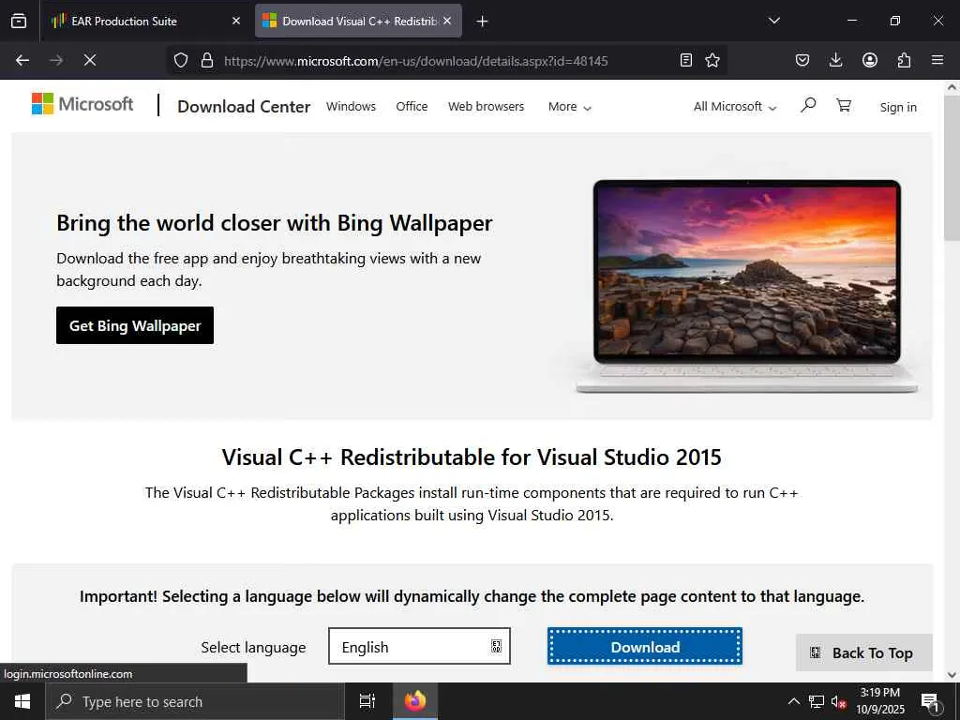Click Back To Top button
Image resolution: width=960 pixels, height=720 pixels.
click(863, 652)
